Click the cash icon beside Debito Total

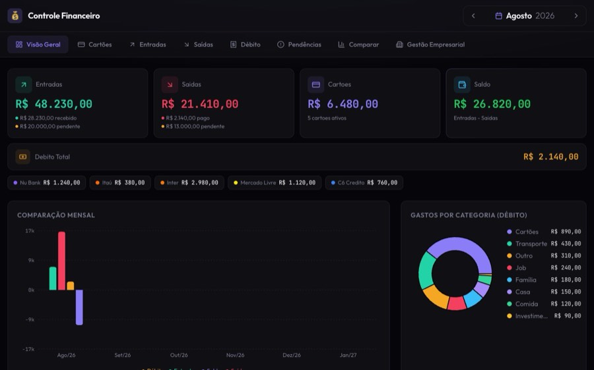coord(22,157)
